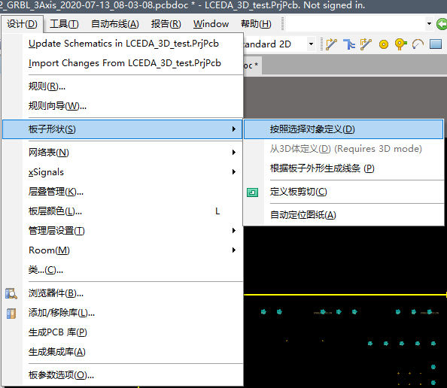Expand the xSignals submenu arrow

[234, 171]
